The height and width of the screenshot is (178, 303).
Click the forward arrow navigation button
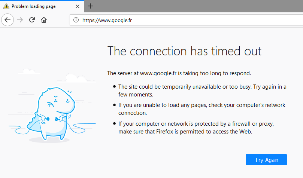coord(20,20)
